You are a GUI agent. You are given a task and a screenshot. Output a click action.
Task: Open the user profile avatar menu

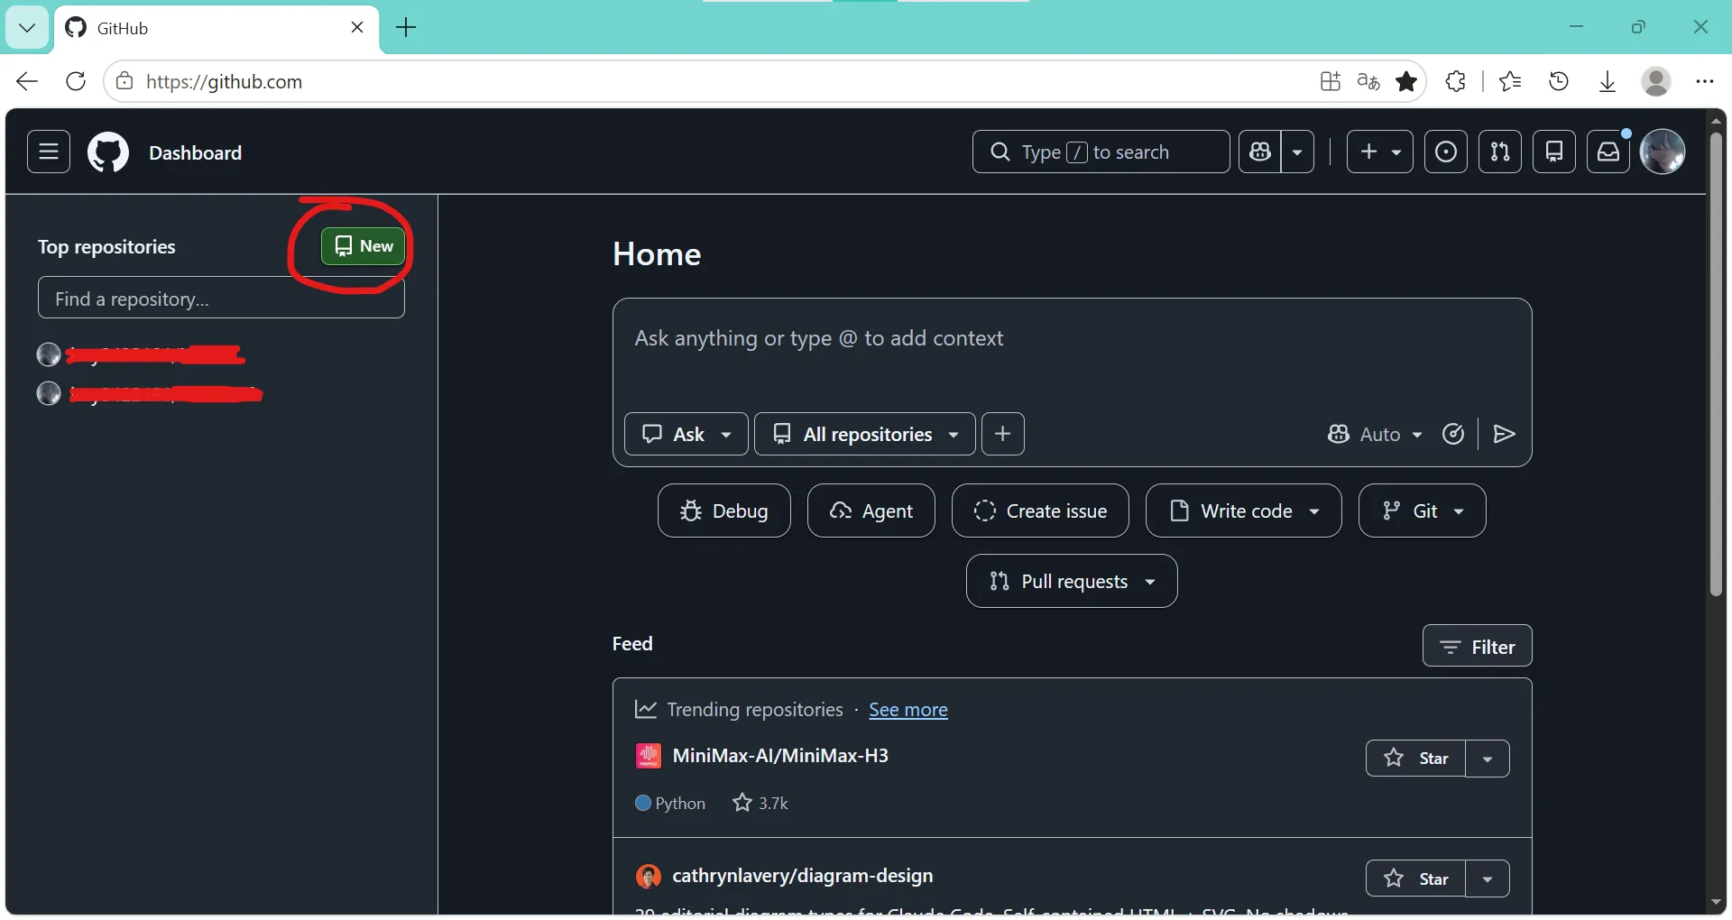click(1662, 152)
